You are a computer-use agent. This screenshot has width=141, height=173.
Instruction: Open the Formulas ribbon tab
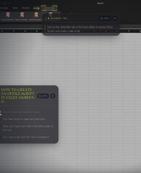click(4, 8)
